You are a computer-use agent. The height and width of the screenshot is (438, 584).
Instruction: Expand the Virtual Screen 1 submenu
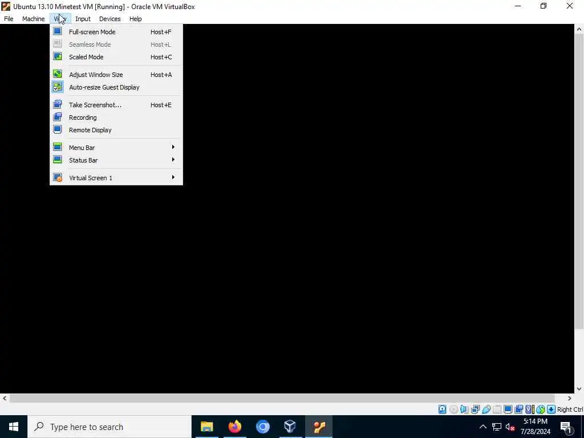pos(116,178)
